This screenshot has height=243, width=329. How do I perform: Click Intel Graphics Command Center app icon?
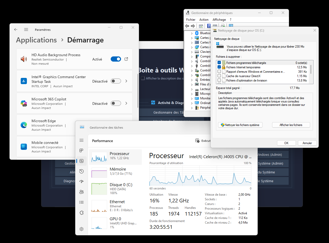(x=24, y=81)
